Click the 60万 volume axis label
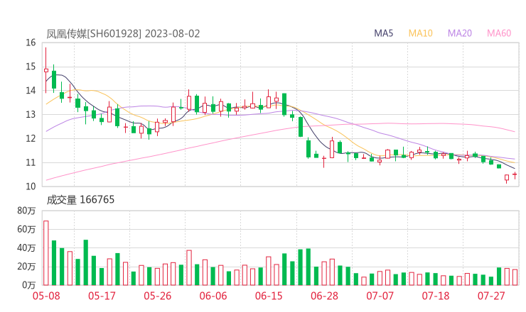This screenshot has width=526, height=312. [26, 229]
